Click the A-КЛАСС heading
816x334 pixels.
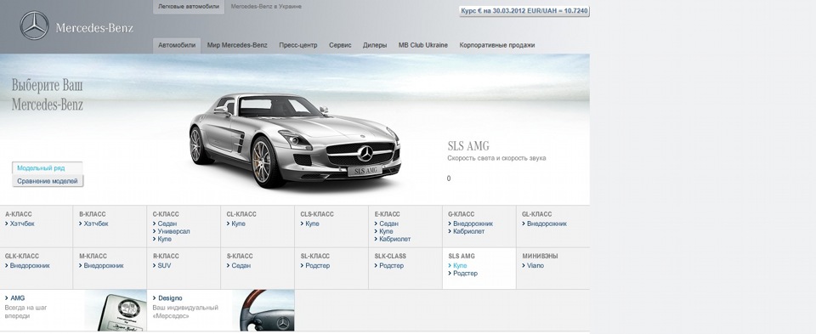point(18,214)
